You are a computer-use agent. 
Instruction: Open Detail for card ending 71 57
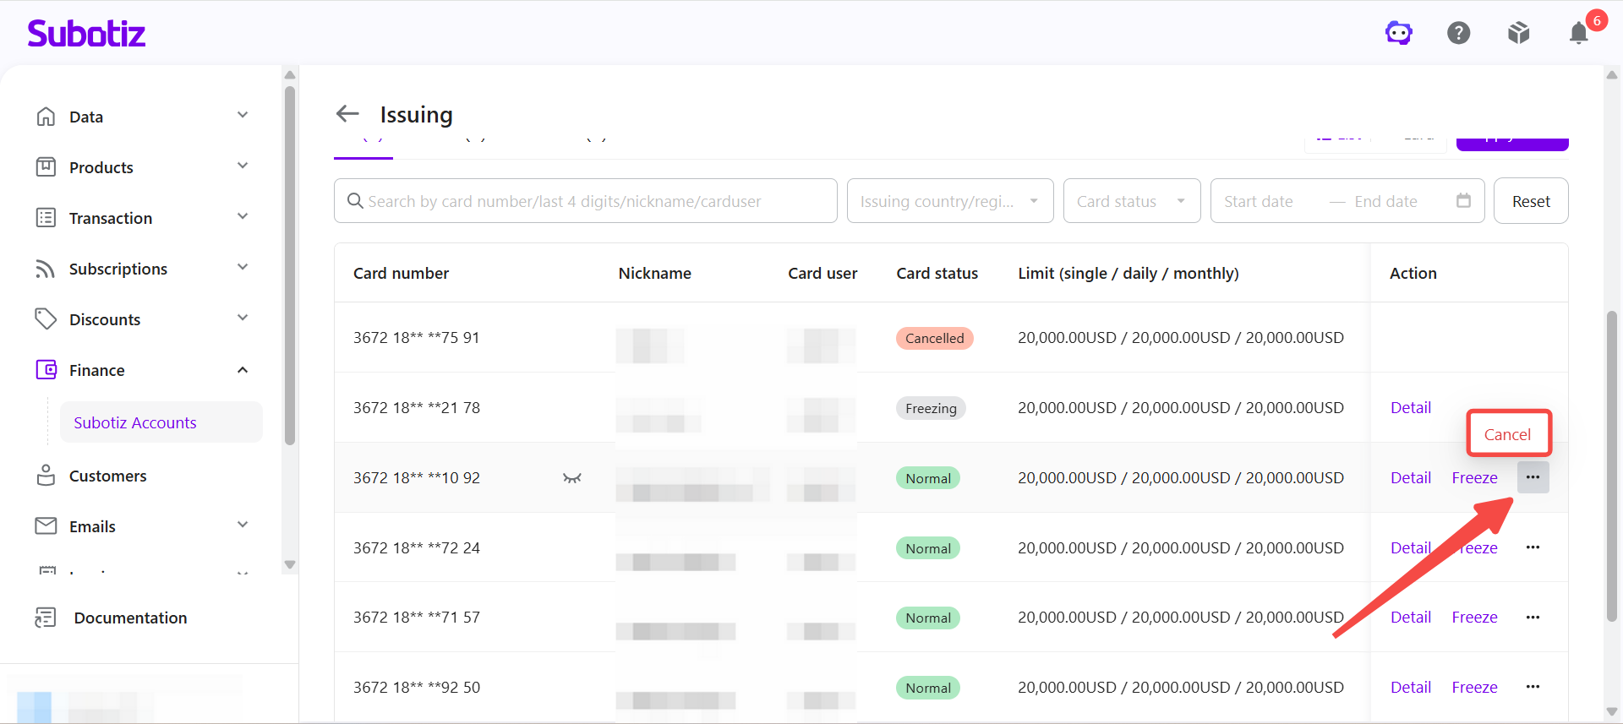click(x=1411, y=618)
